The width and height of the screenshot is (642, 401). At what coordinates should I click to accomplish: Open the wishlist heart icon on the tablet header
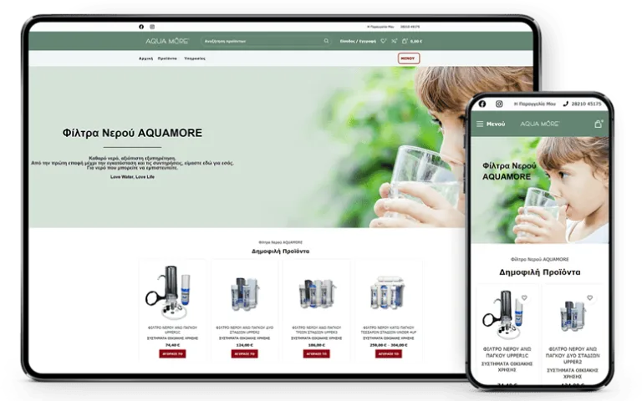pos(384,41)
